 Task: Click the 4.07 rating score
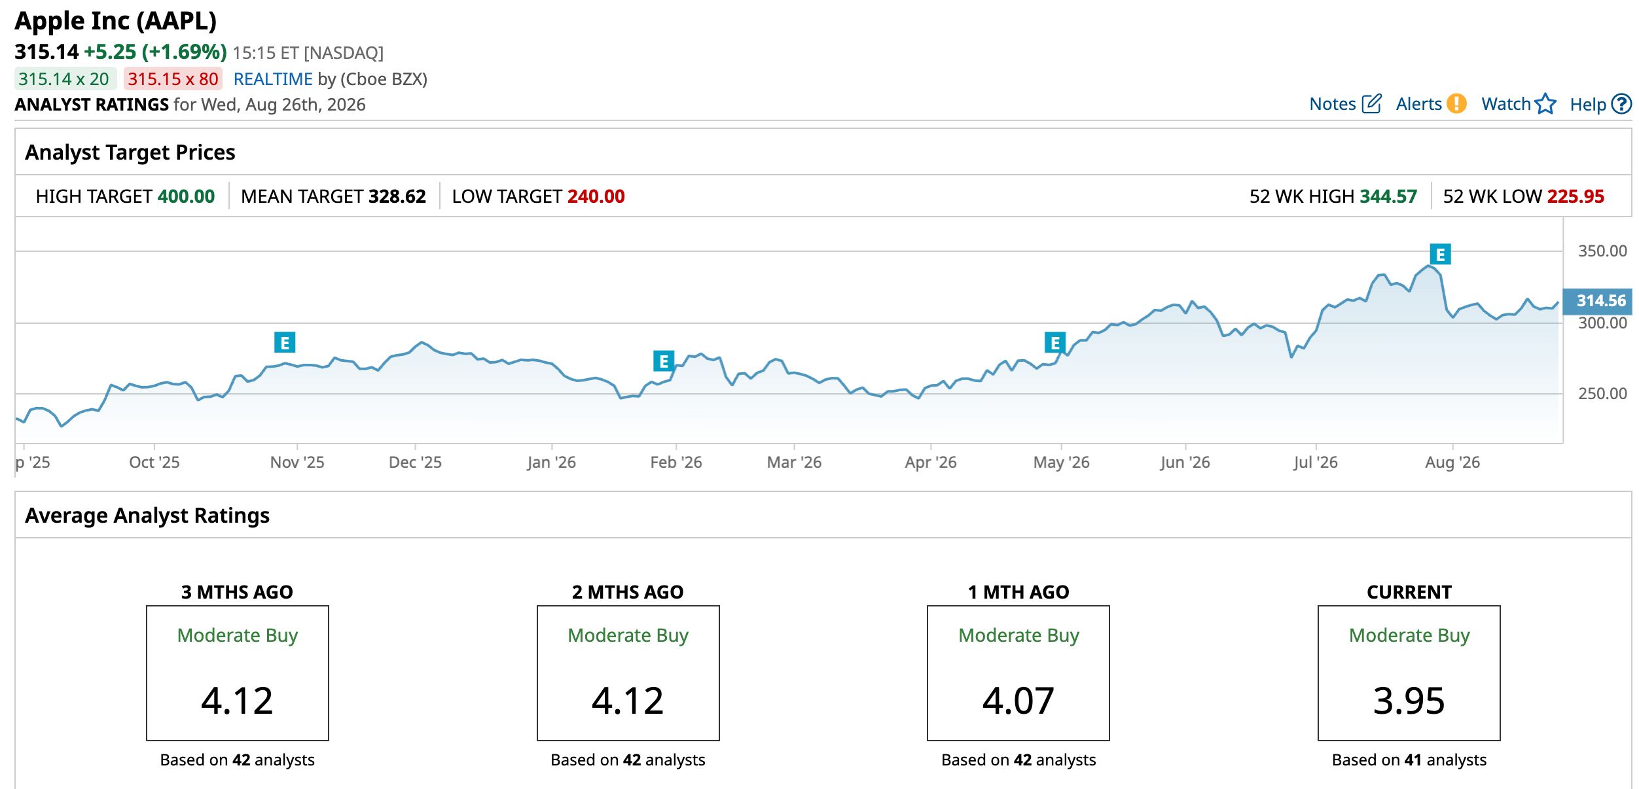1018,701
